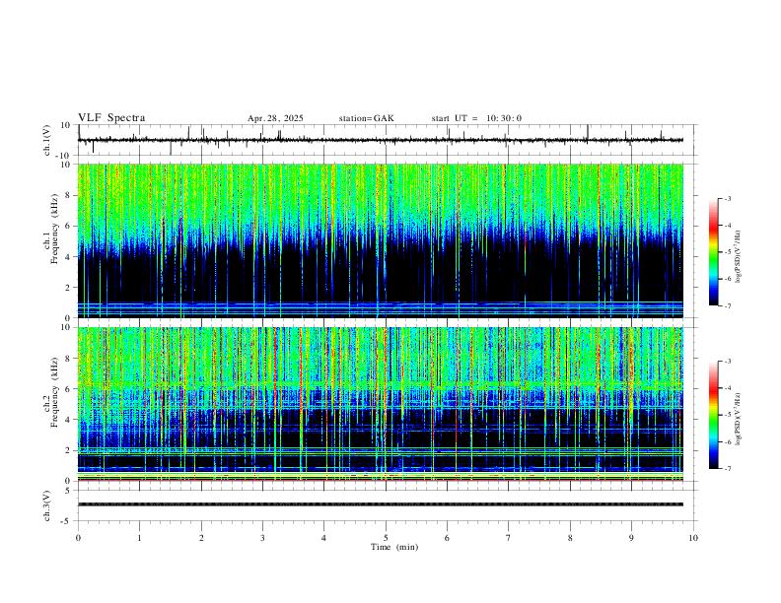Click the ch.1 colorbar 'log(PSD)(V²/Hz)' label
The image size is (781, 603).
click(738, 257)
